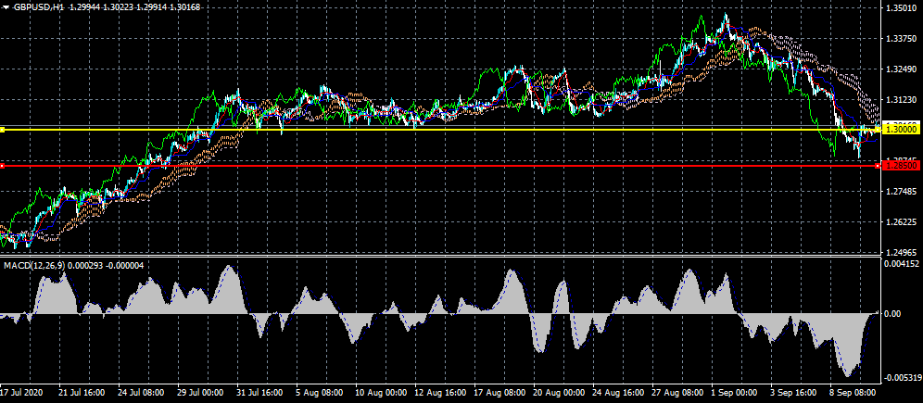The width and height of the screenshot is (923, 403).
Task: Select the red 1.28500 price tag
Action: (900, 165)
